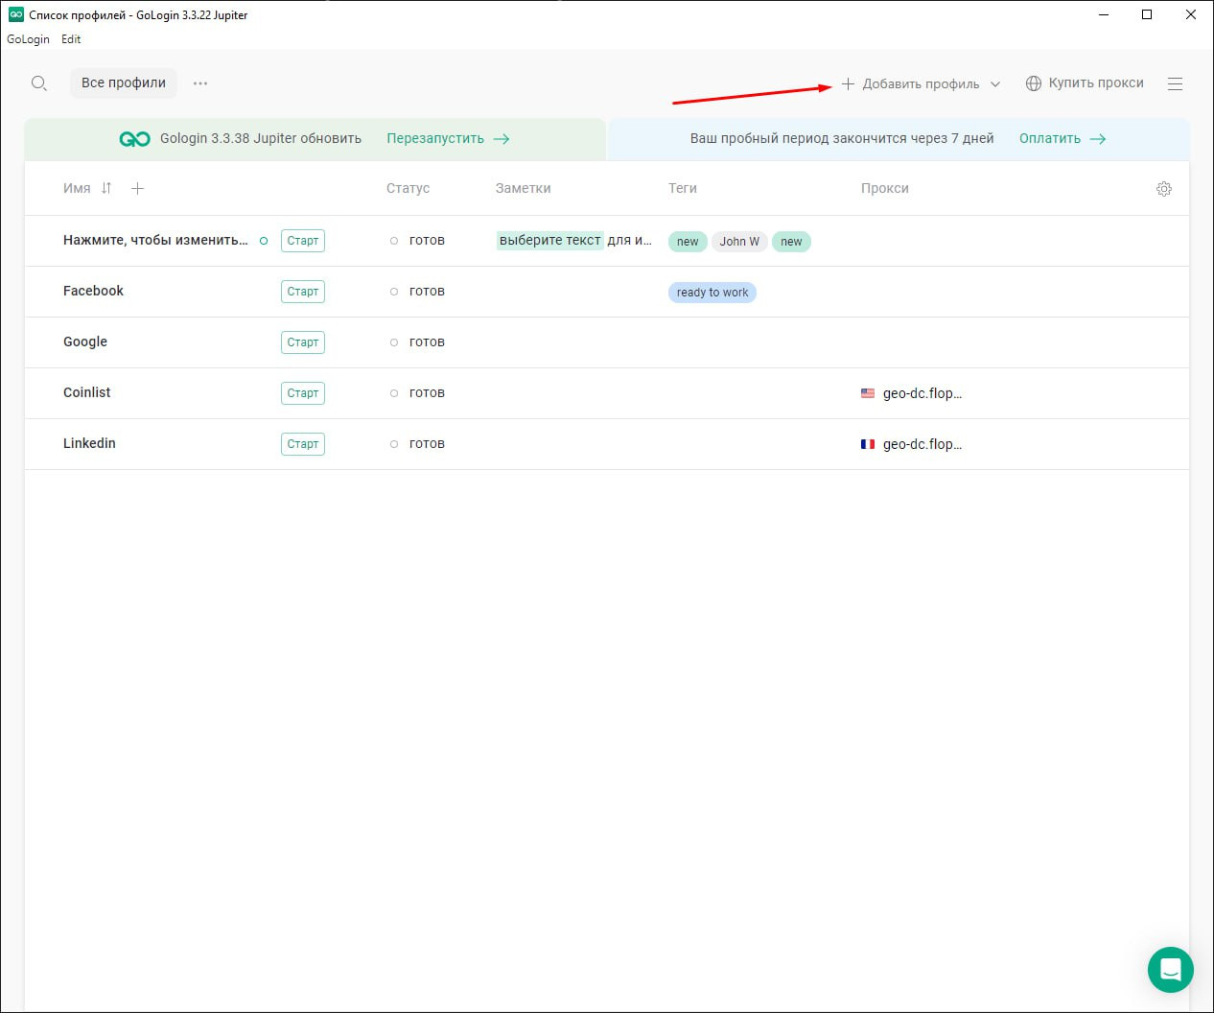1214x1013 pixels.
Task: Click Добавить профиль
Action: 921,84
